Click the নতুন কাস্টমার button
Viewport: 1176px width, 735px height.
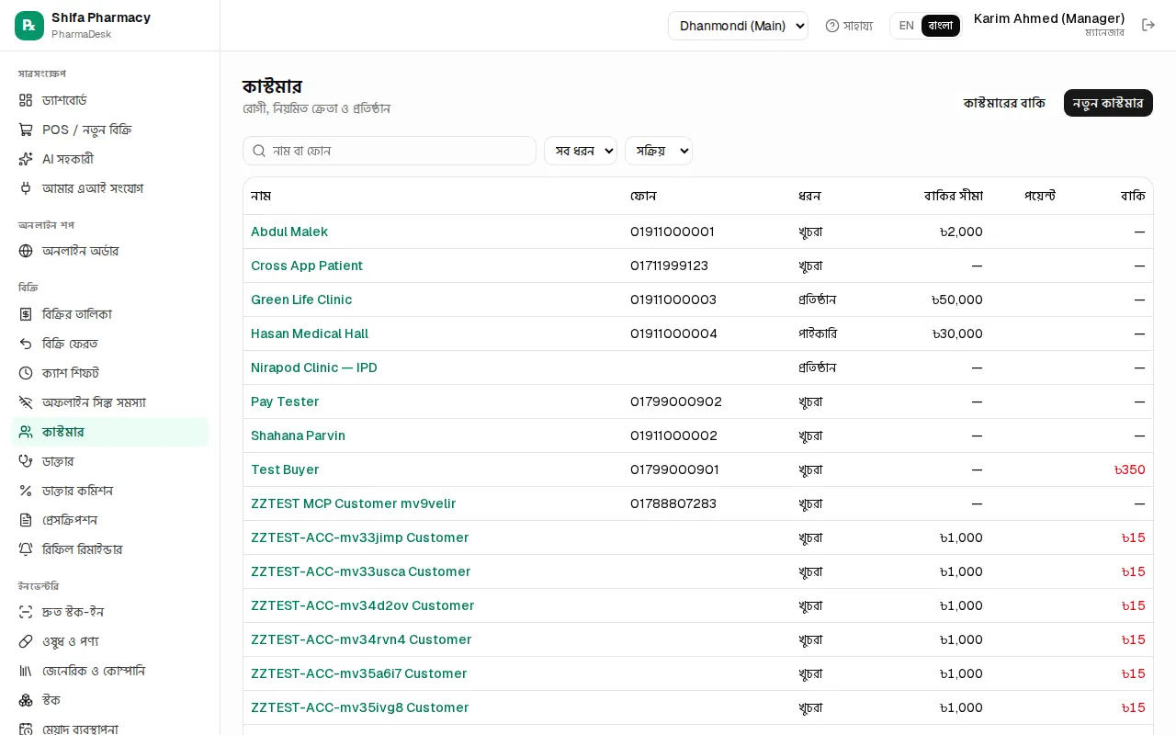tap(1108, 103)
